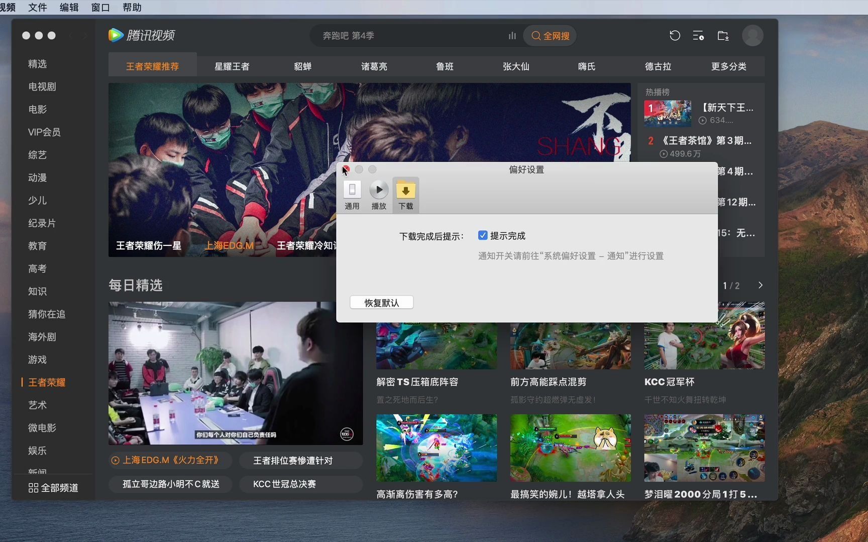Image resolution: width=868 pixels, height=542 pixels.
Task: Open the 解密TS压箱底阵容 video
Action: coord(437,346)
